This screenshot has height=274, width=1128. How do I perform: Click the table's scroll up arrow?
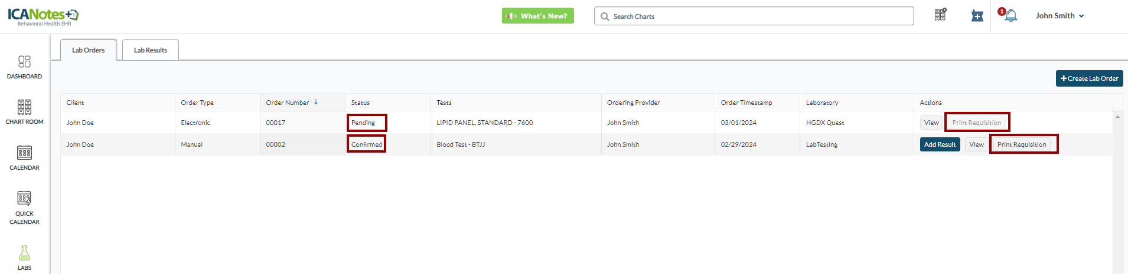point(1117,117)
